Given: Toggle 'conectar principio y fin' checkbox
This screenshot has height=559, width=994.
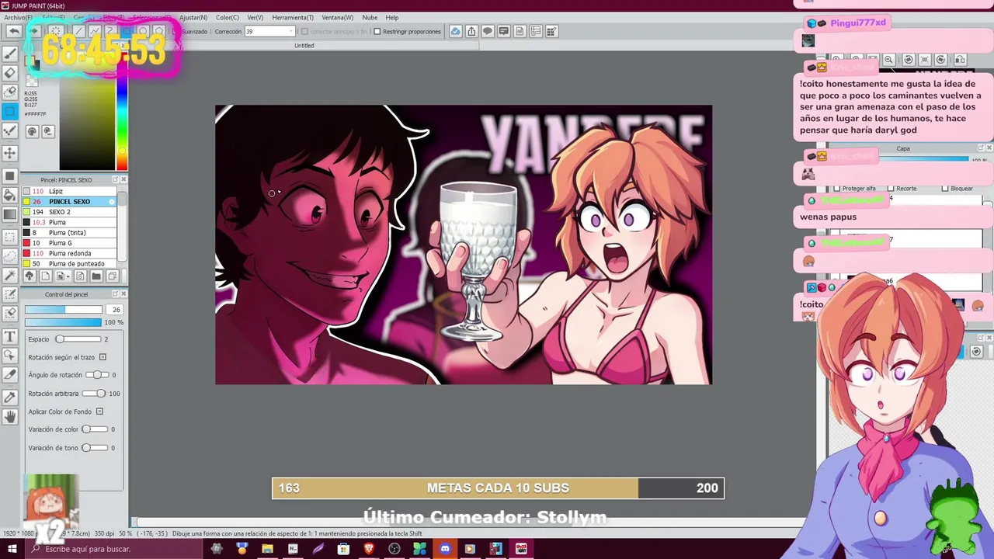Looking at the screenshot, I should pyautogui.click(x=304, y=32).
